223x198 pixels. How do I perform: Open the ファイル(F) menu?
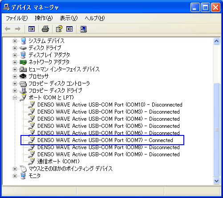[x=17, y=18]
